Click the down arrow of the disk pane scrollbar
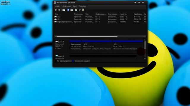 pyautogui.click(x=145, y=58)
